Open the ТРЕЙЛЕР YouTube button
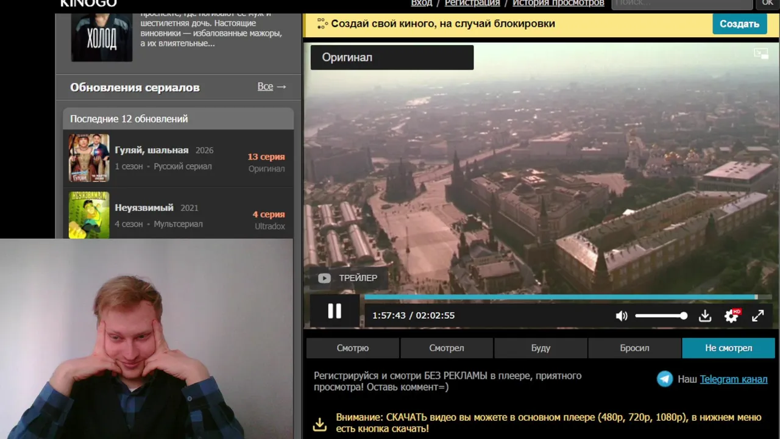This screenshot has width=780, height=439. tap(348, 278)
